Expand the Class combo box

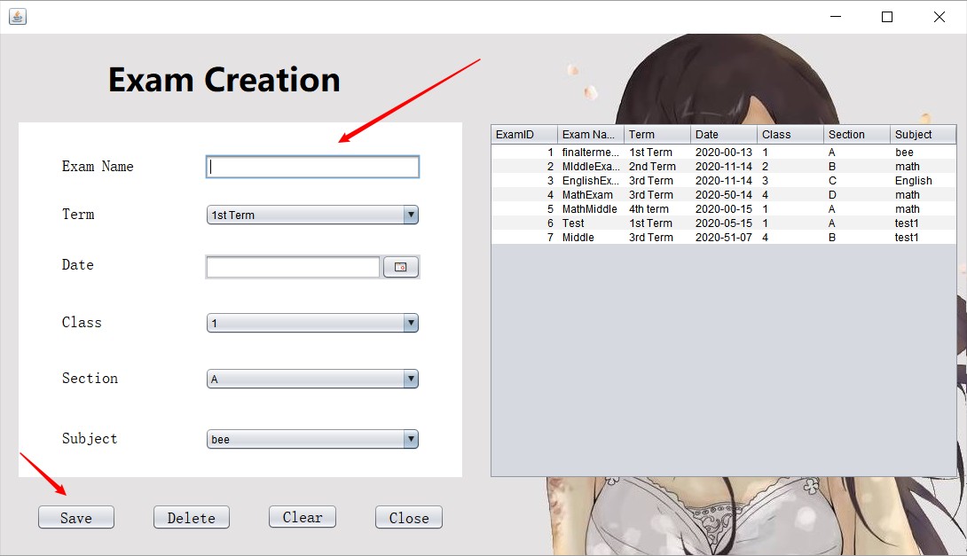tap(311, 323)
